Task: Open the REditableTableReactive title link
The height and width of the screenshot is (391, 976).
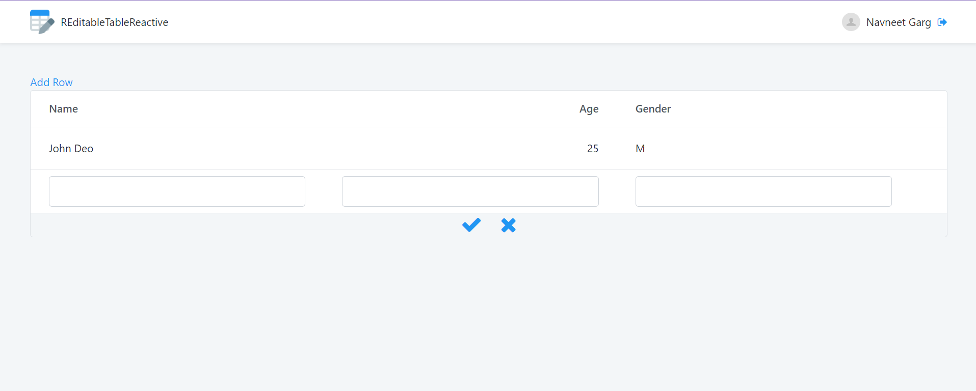Action: coord(114,22)
